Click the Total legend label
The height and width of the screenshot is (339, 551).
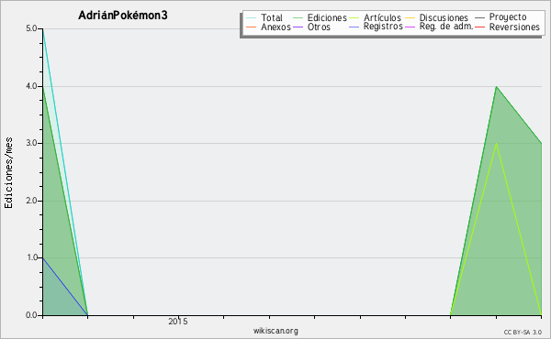click(272, 18)
